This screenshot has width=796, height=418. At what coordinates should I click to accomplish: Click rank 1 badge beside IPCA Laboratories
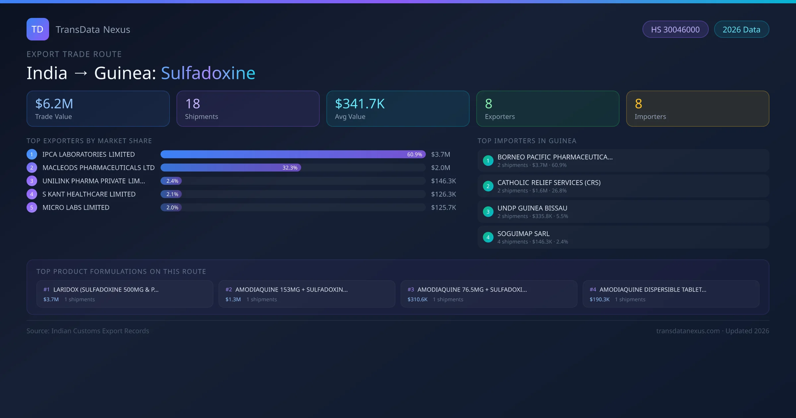pyautogui.click(x=32, y=154)
